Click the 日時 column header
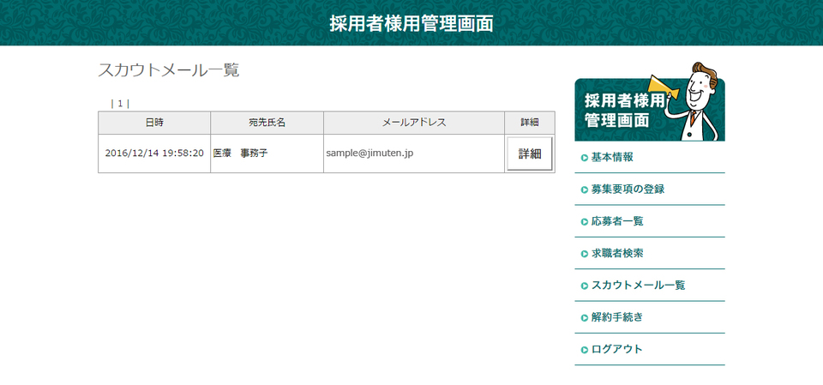 pyautogui.click(x=154, y=123)
